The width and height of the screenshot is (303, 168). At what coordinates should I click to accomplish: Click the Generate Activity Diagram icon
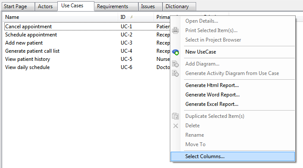pyautogui.click(x=175, y=73)
